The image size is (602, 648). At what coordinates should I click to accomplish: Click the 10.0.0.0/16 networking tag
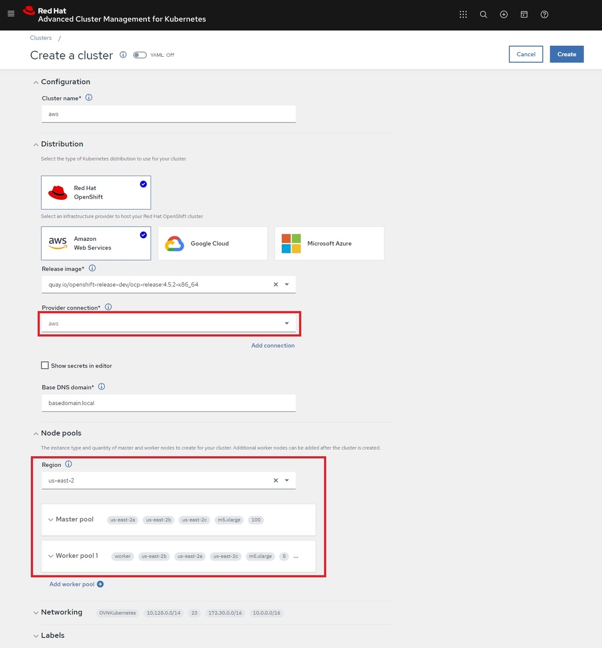(267, 613)
